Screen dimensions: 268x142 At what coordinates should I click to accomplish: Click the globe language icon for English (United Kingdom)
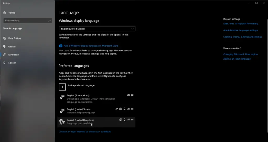(x=62, y=122)
